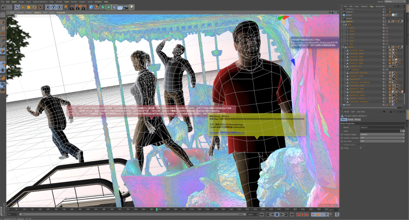Click the light bulb icon in toolbar
The image size is (409, 220).
pyautogui.click(x=132, y=7)
